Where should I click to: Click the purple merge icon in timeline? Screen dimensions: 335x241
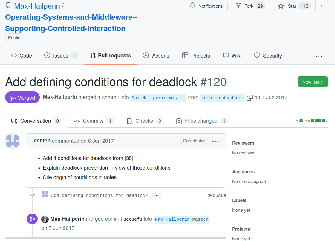(x=32, y=219)
